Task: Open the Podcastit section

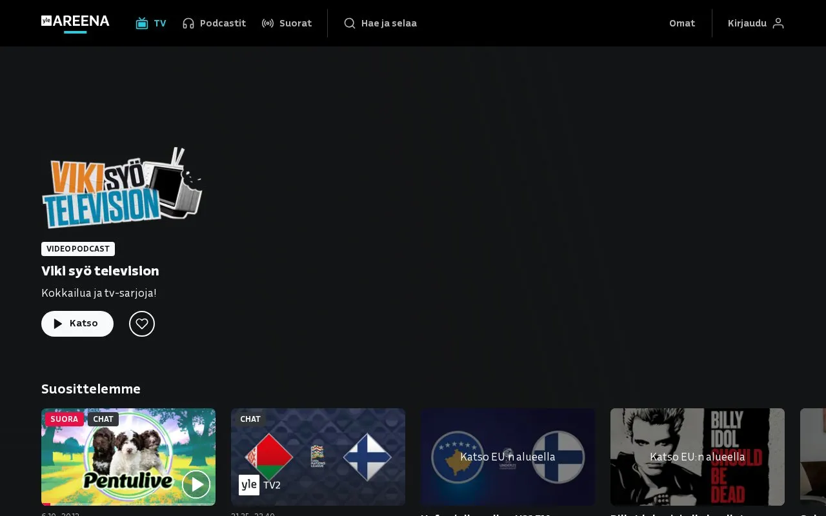Action: [x=214, y=23]
